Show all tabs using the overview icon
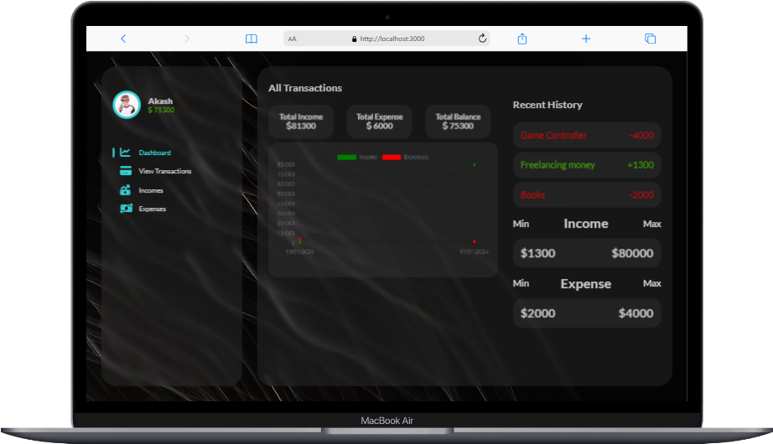 650,39
